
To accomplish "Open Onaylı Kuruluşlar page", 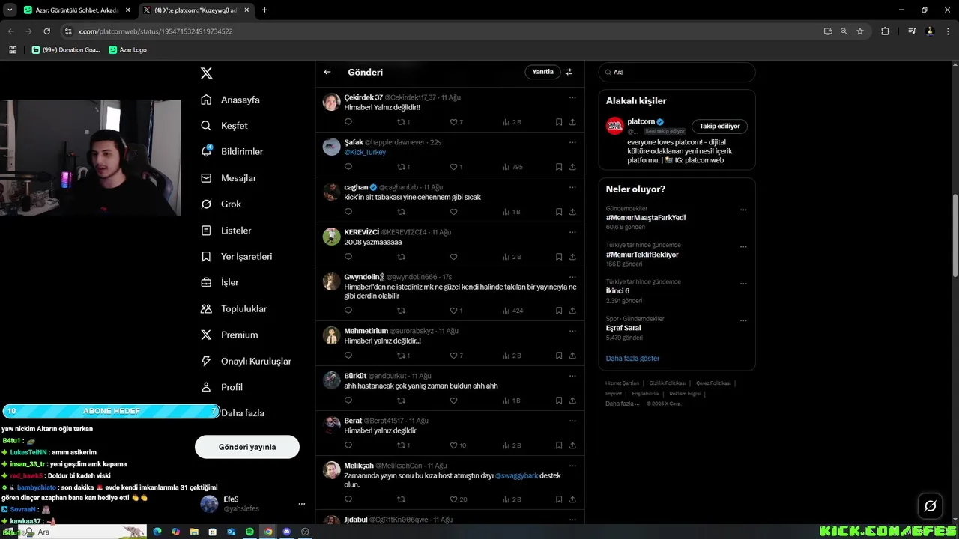I will tap(246, 362).
